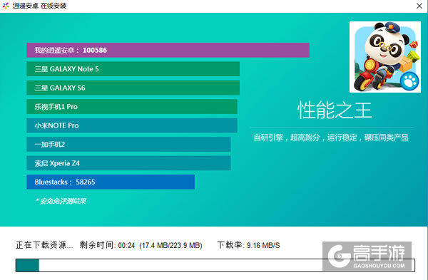
Task: Click the 安兔兔评测结果 footnote
Action: 61,201
